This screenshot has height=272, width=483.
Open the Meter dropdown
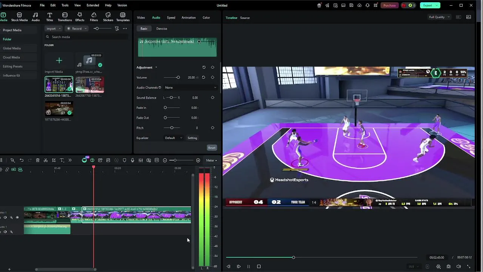tap(211, 160)
